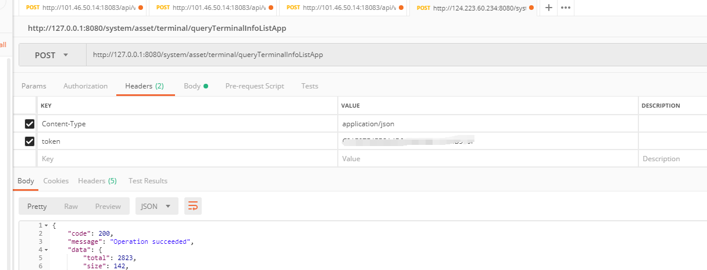Image resolution: width=707 pixels, height=270 pixels.
Task: Click the empty Key field in new header row
Action: pos(186,159)
